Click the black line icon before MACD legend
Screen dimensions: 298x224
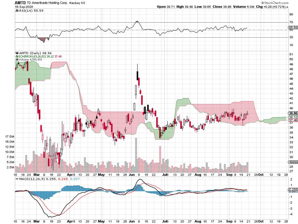pos(17,179)
